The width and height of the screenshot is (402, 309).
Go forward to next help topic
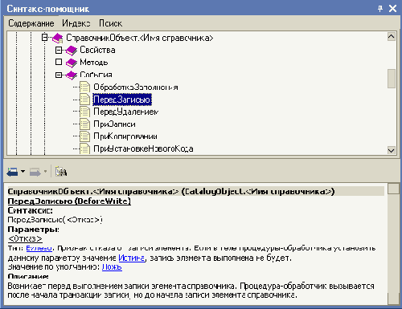coord(35,172)
